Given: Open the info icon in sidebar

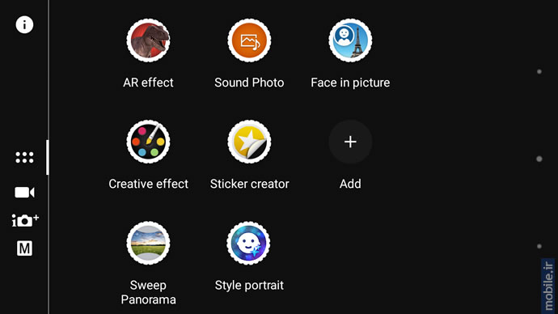Looking at the screenshot, I should (x=24, y=24).
